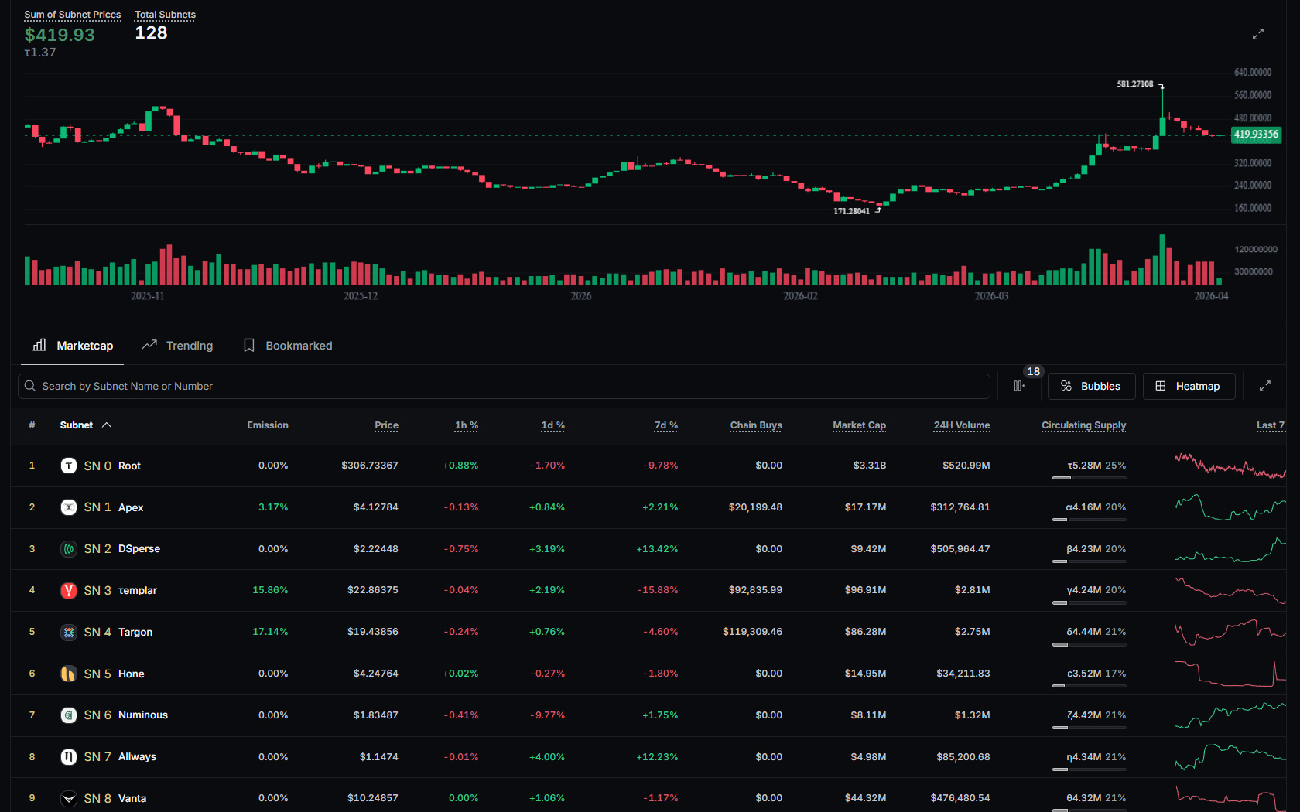
Task: Click the templar subnet logo icon
Action: tap(69, 590)
